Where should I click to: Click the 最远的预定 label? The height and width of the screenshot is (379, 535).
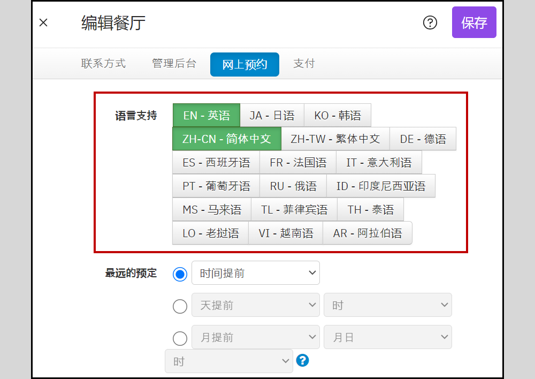point(131,273)
